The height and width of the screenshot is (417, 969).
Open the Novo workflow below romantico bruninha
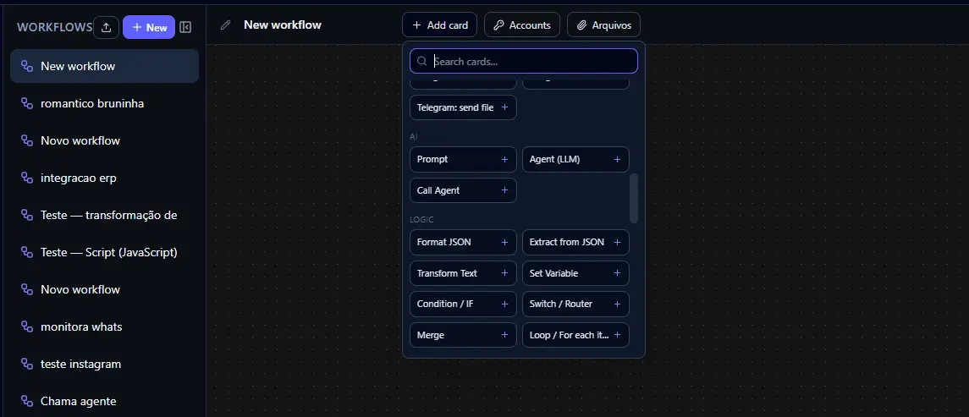(104, 141)
